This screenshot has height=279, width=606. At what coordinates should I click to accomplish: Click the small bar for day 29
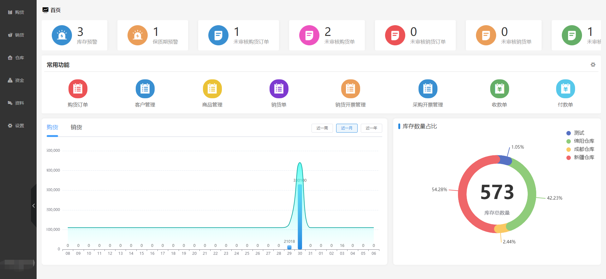[x=289, y=247]
